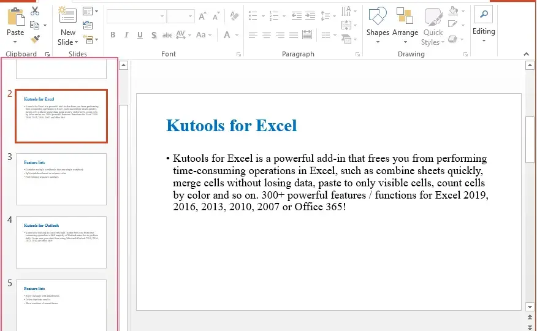Decrease list indent level
This screenshot has height=331, width=537.
[x=296, y=16]
